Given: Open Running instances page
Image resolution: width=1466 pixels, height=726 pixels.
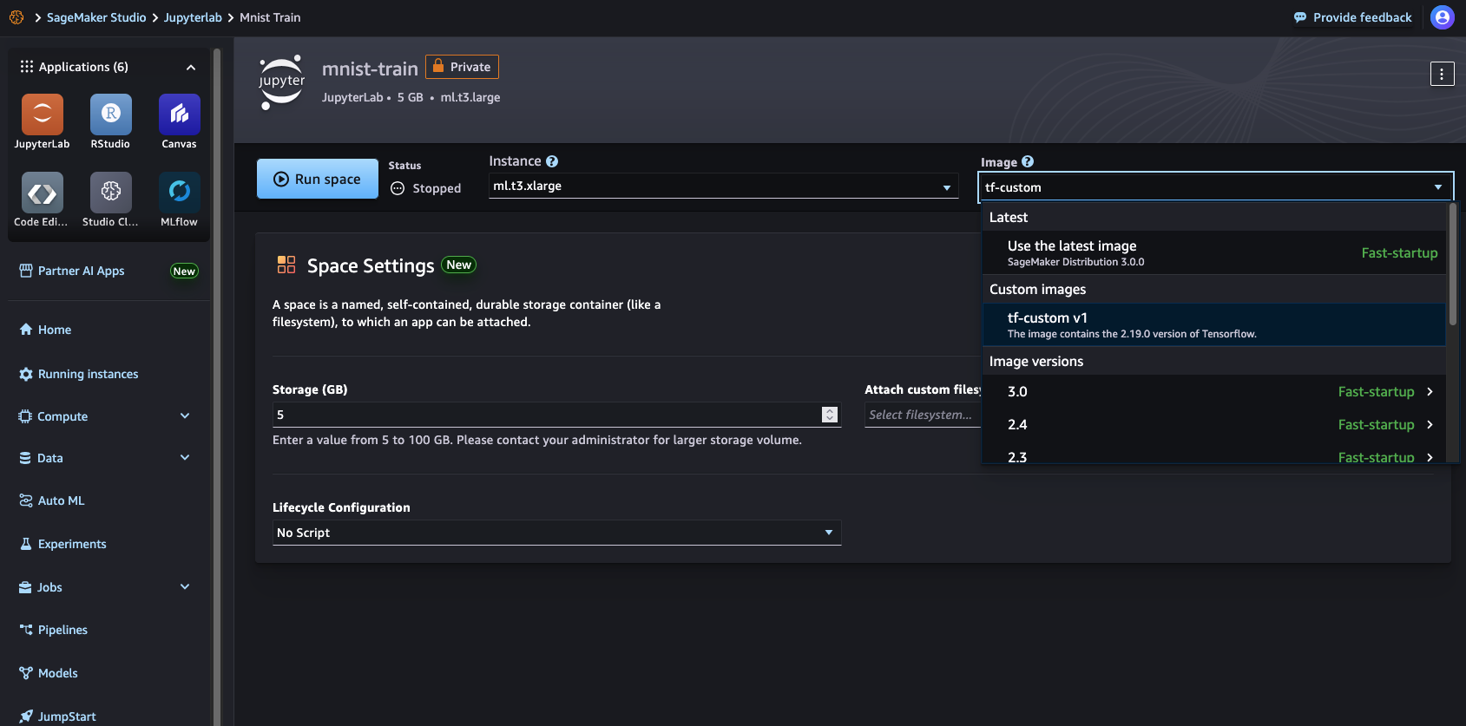Looking at the screenshot, I should point(78,374).
